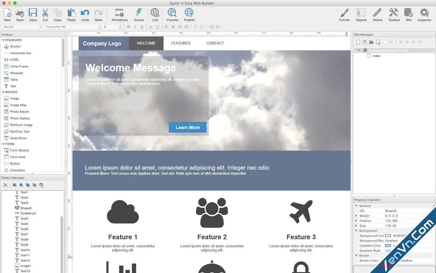The width and height of the screenshot is (436, 273).
Task: Click the CONTACT menu tab on canvas
Action: [215, 43]
